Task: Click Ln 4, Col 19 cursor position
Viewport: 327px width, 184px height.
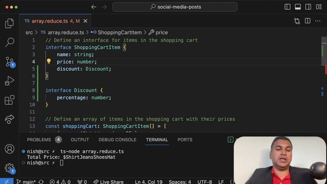Action: [149, 182]
